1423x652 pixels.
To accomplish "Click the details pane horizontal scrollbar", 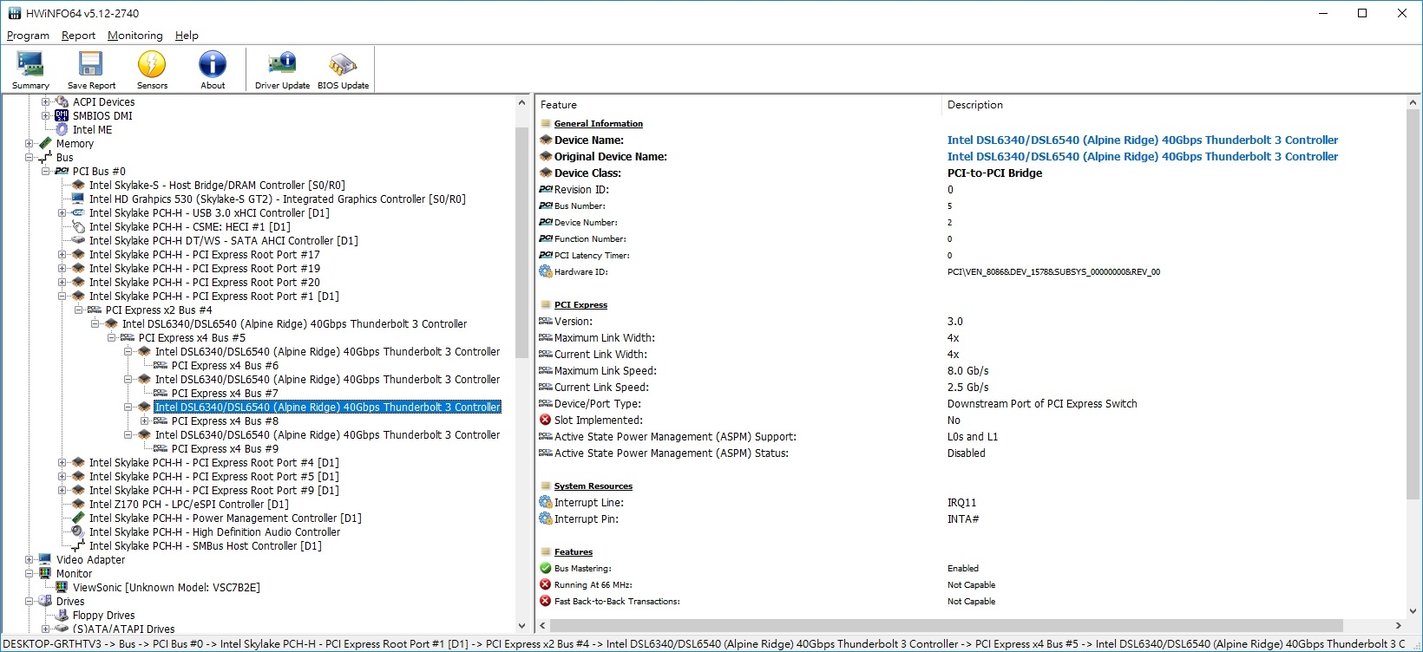I will coord(946,625).
